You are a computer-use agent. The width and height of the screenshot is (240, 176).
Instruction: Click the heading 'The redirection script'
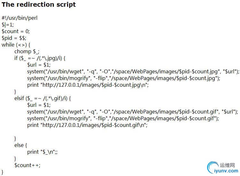[39, 4]
